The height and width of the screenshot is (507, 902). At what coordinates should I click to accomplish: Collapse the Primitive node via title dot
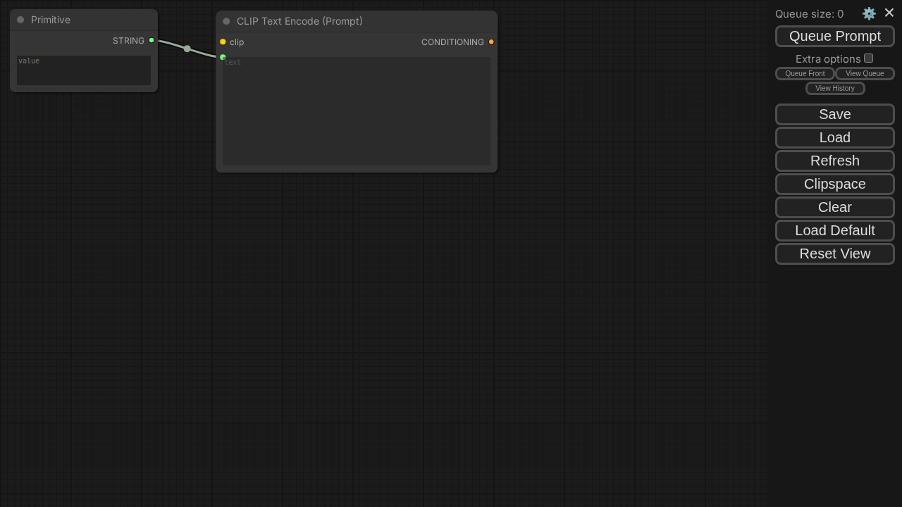click(20, 20)
